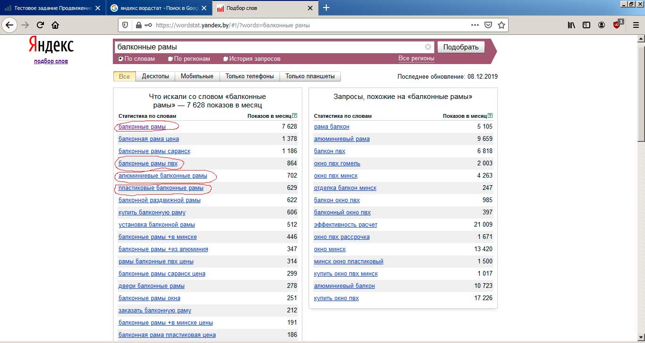Switch to the Мобильные filter

tap(197, 76)
